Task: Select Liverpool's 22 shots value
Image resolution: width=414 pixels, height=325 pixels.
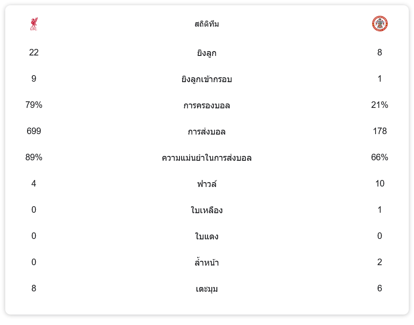Action: click(34, 52)
